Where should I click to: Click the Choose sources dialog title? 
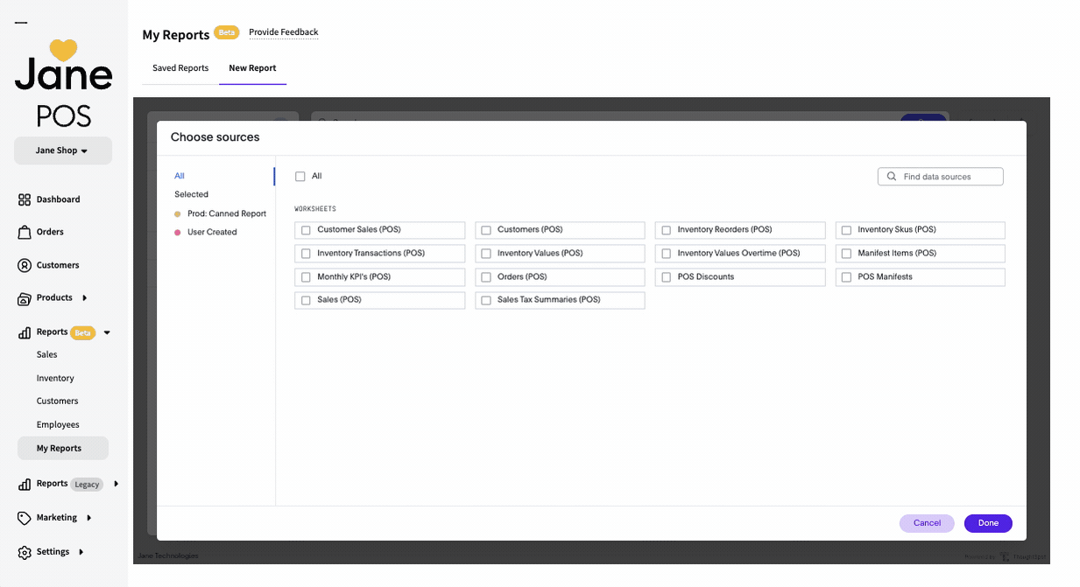[x=215, y=137]
